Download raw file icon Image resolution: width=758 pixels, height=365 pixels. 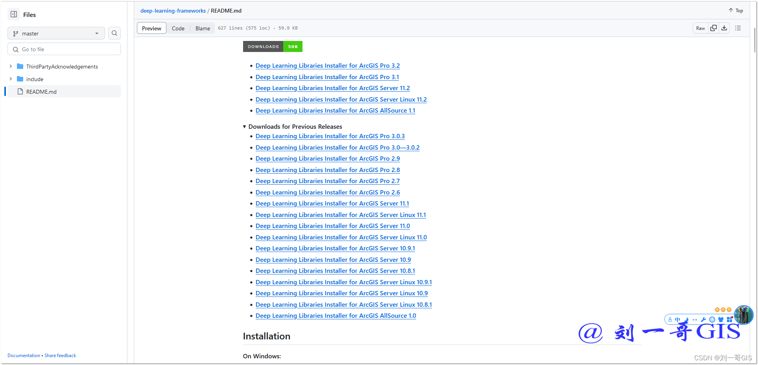[x=724, y=28]
